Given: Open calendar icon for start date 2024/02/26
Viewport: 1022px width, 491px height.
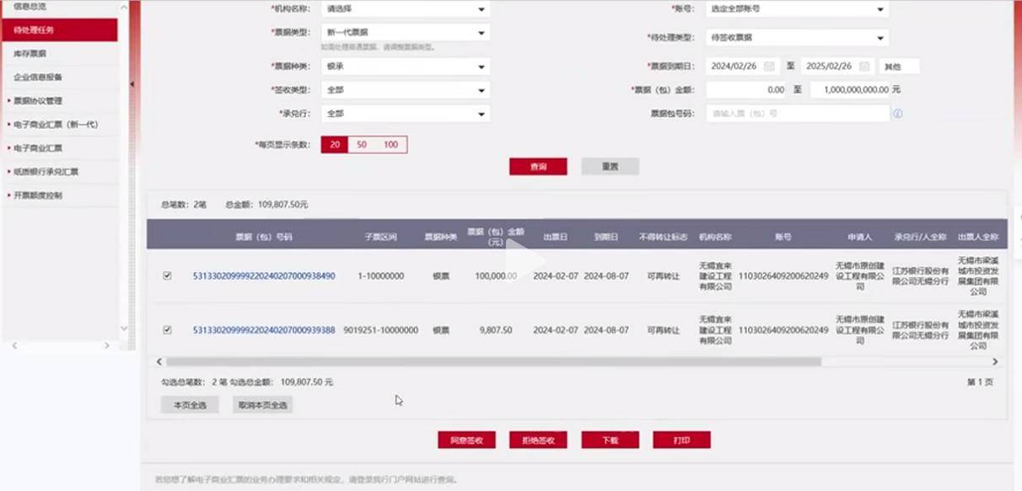Looking at the screenshot, I should (768, 67).
